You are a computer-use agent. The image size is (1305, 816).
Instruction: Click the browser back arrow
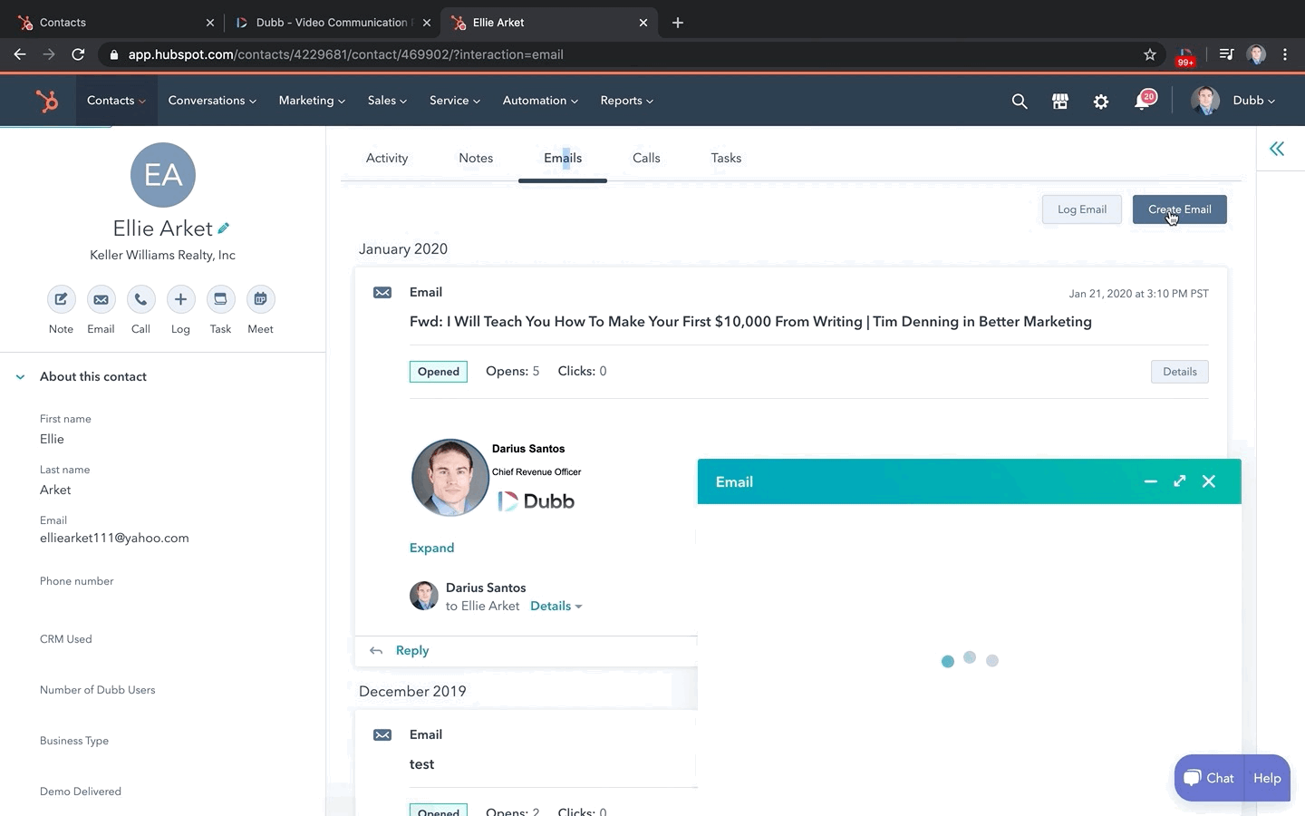[20, 54]
